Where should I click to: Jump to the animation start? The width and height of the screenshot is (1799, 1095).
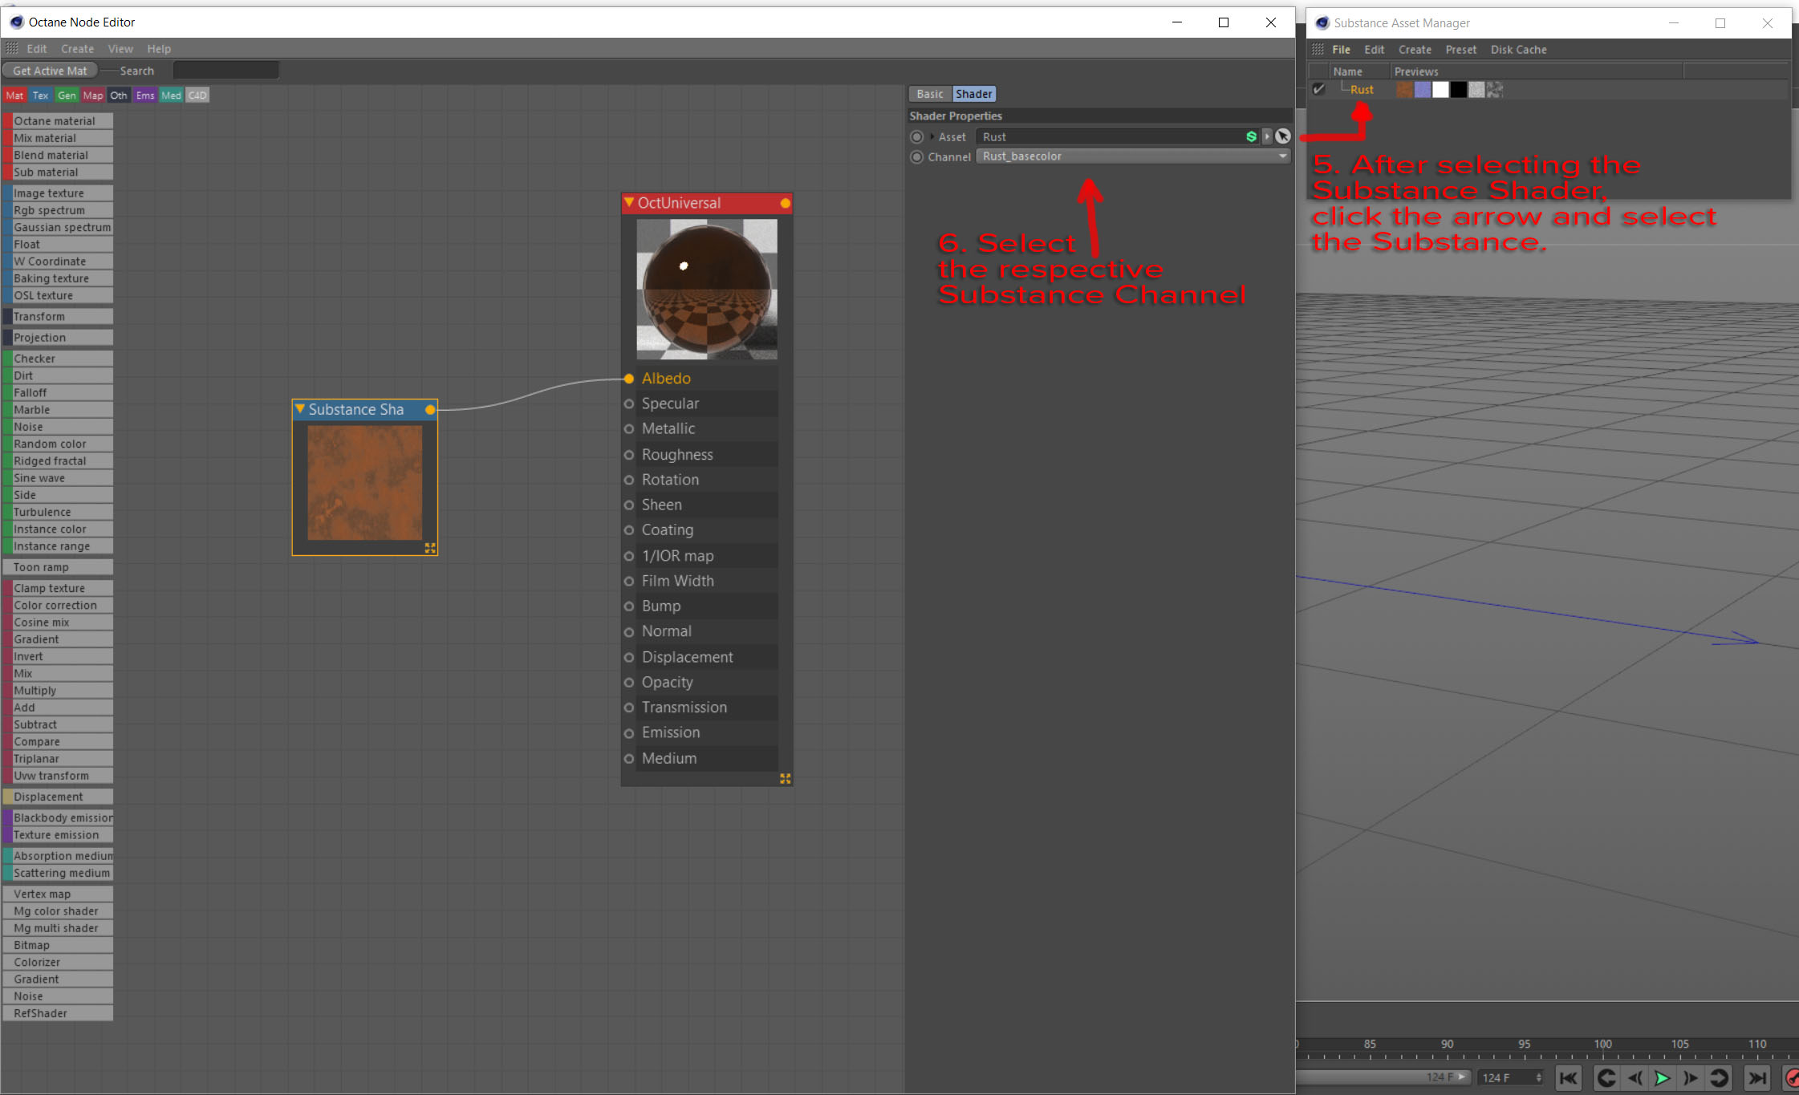tap(1568, 1077)
